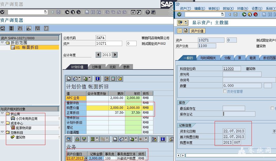Viewport: 276px width, 161px height.
Task: Click yellow Exit icon in display asset window
Action: pos(250,14)
